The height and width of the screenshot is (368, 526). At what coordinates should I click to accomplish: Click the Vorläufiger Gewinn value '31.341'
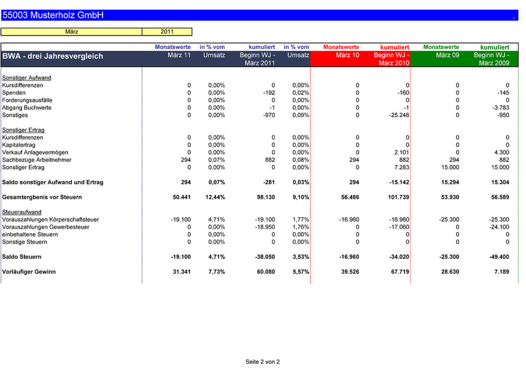[x=182, y=272]
